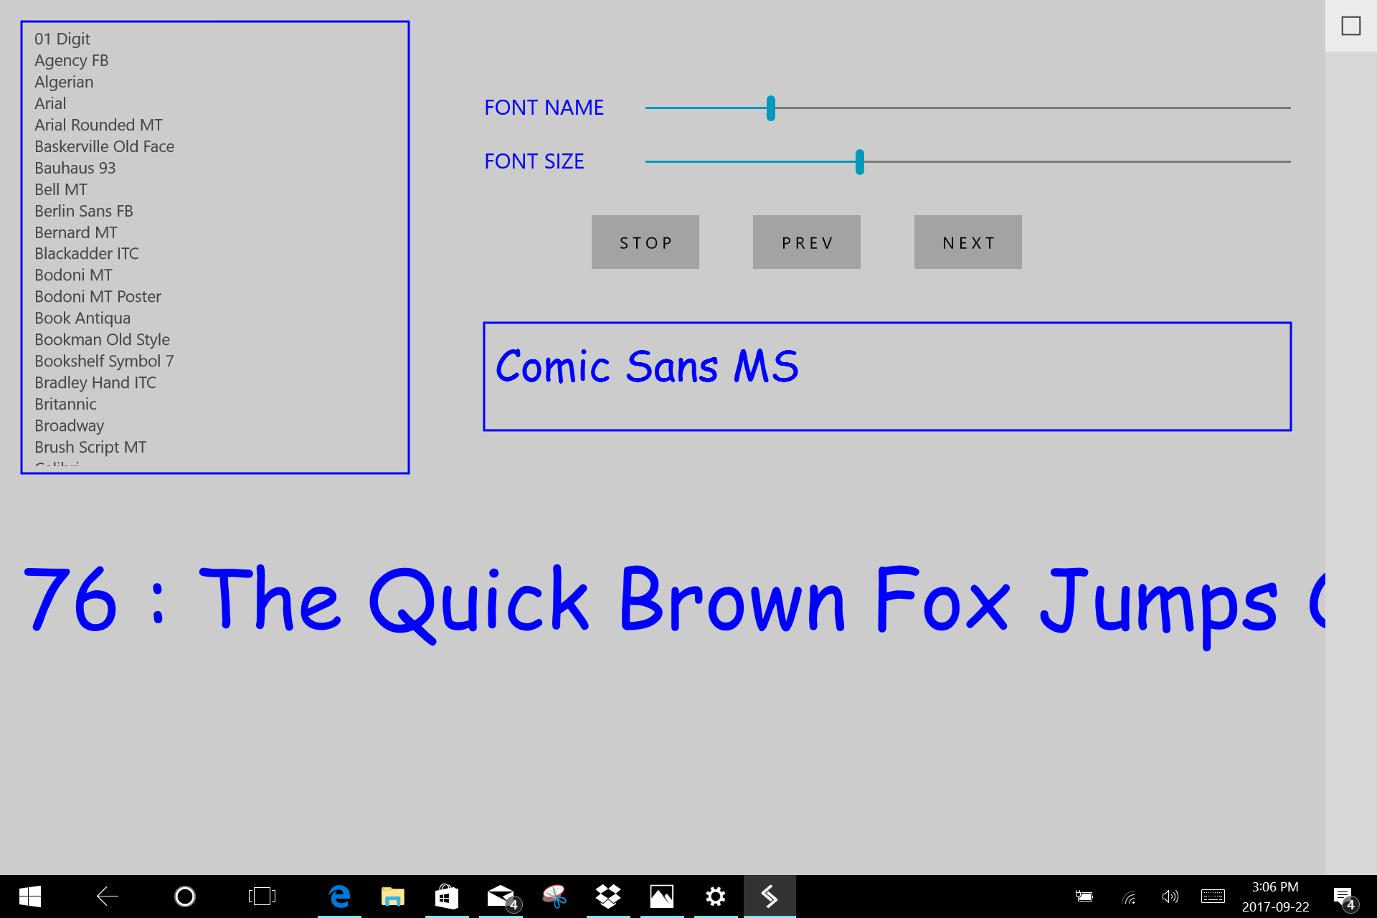Select Bauhaus 93 font
The height and width of the screenshot is (918, 1377).
pyautogui.click(x=75, y=168)
